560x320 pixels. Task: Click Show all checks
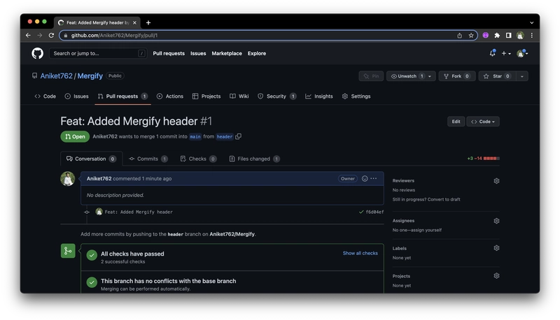point(360,254)
